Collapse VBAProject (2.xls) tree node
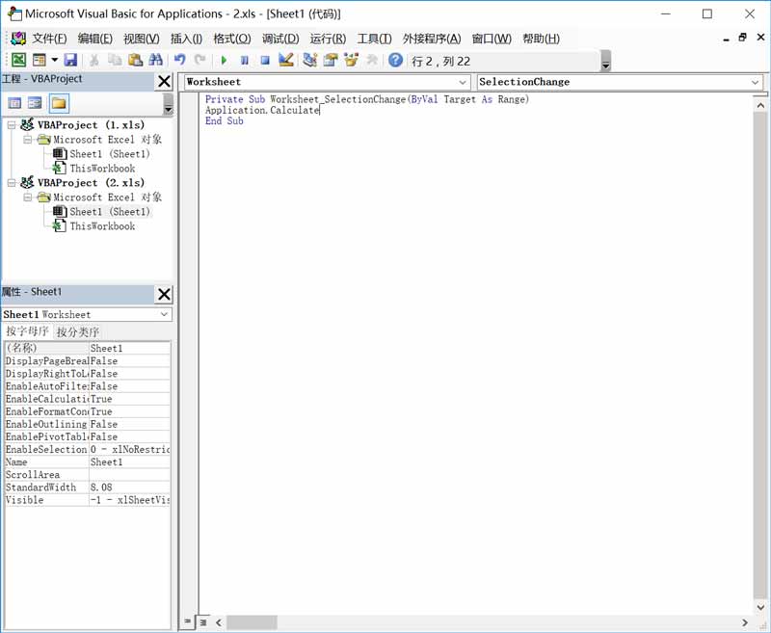 click(12, 183)
